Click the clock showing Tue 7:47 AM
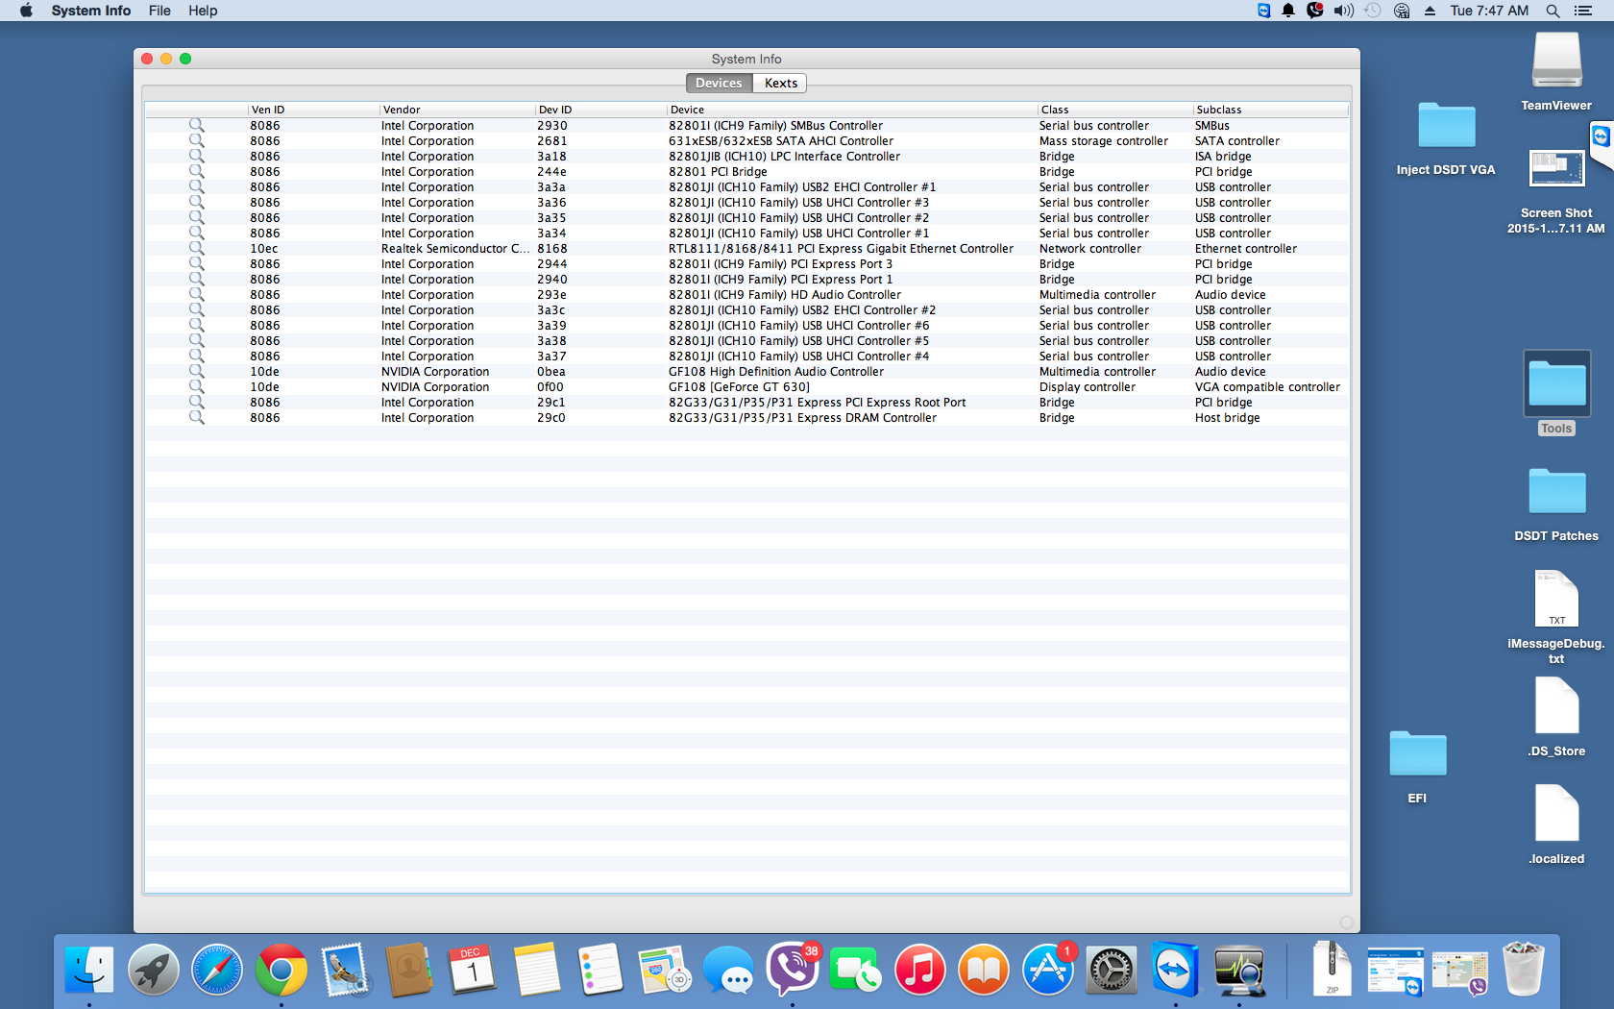1614x1009 pixels. click(1489, 11)
